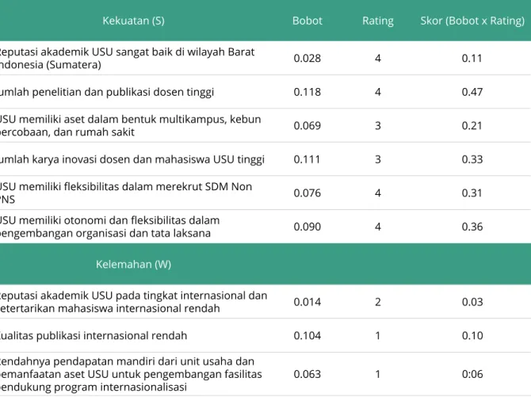Viewport: 531px width, 397px height.
Task: Select 'Rendahnya pendapatan mandiri dari unit usaha' text
Action: pyautogui.click(x=131, y=374)
